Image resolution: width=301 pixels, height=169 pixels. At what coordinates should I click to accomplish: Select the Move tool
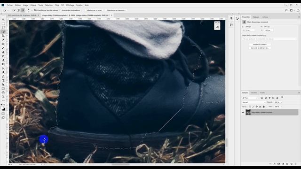click(x=3, y=20)
